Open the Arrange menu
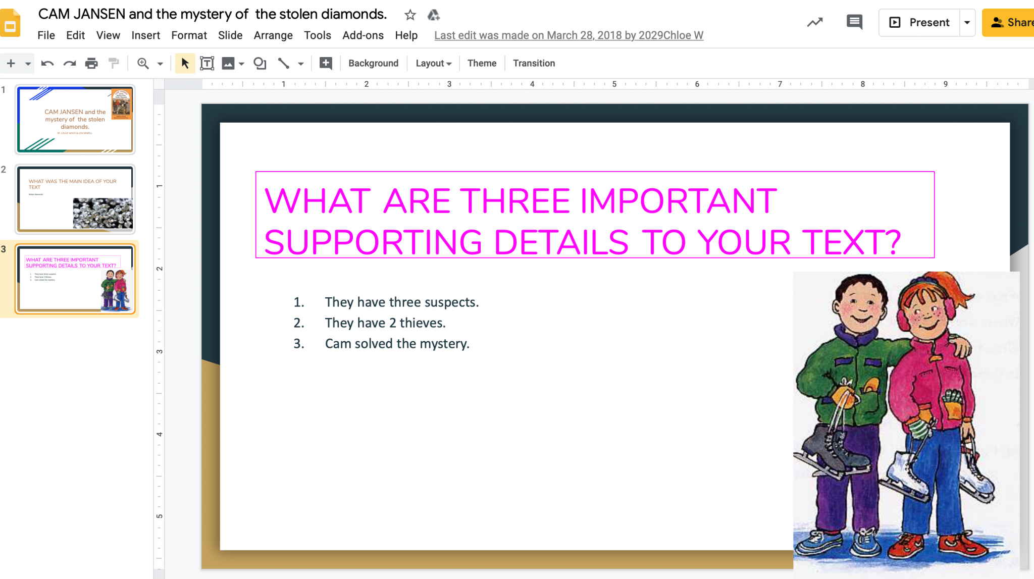 coord(273,35)
